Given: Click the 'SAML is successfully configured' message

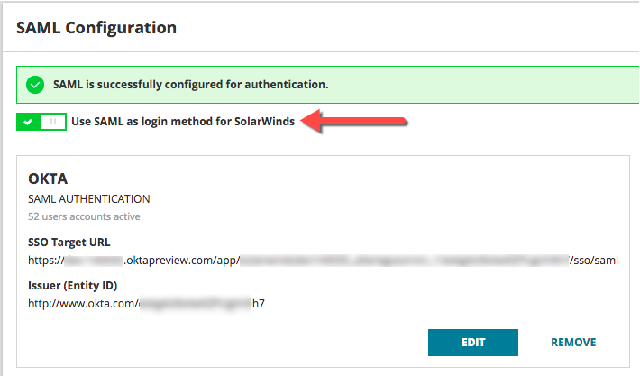Looking at the screenshot, I should tap(189, 86).
